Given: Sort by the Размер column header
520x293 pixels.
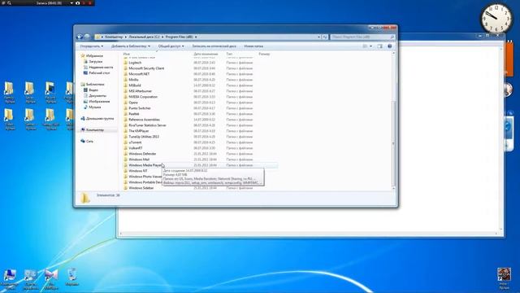Looking at the screenshot, I should click(264, 54).
